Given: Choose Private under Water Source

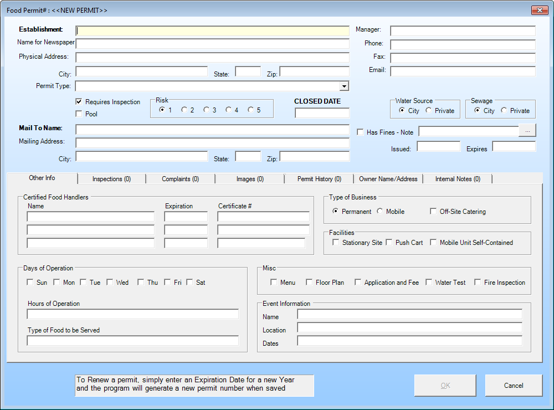Looking at the screenshot, I should pyautogui.click(x=429, y=110).
